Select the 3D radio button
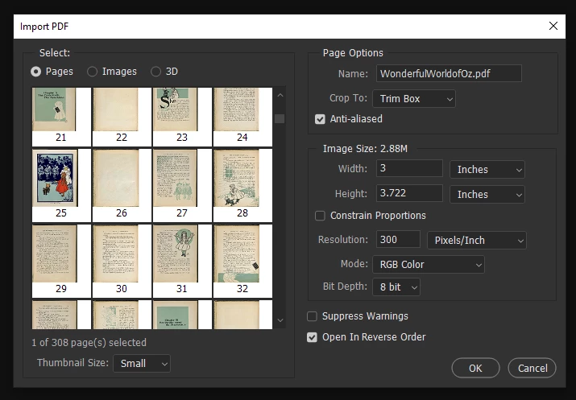Viewport: 576px width, 400px height. pos(155,72)
